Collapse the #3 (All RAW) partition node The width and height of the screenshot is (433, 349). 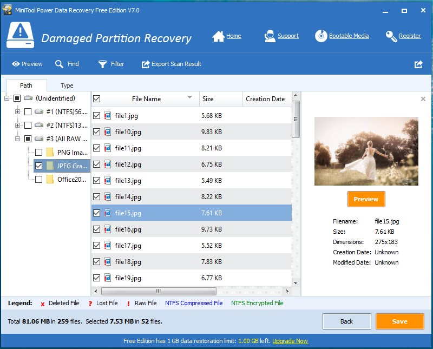click(x=18, y=139)
